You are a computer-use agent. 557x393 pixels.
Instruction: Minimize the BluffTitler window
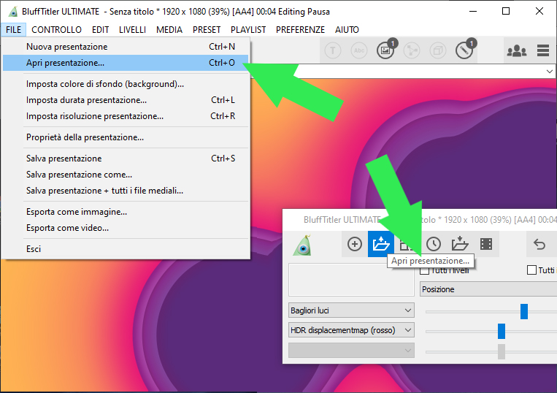click(x=473, y=12)
